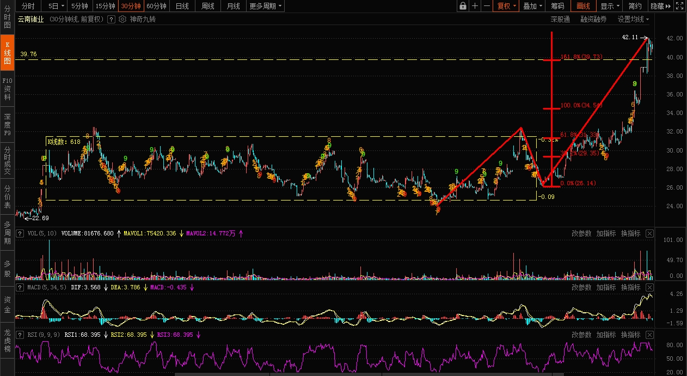This screenshot has width=687, height=376.
Task: Open the 龙虎榜 sidebar page
Action: click(x=8, y=341)
